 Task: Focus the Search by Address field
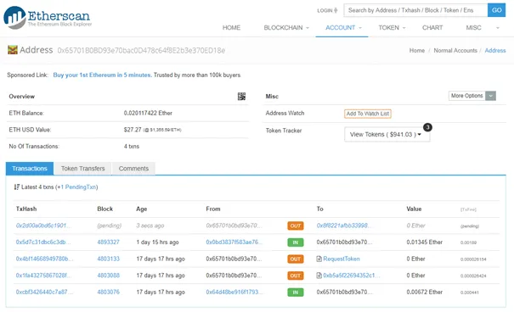tap(415, 10)
